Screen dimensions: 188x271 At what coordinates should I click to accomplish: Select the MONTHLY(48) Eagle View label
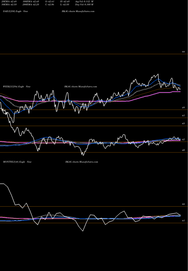coord(17,162)
